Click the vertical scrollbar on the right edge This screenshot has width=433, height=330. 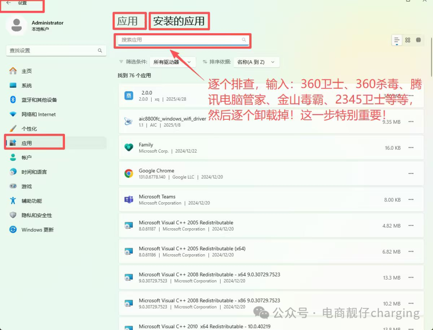[431, 57]
